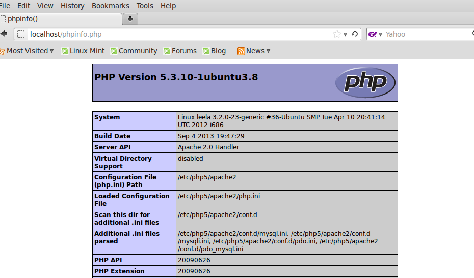The width and height of the screenshot is (474, 278).
Task: Expand the News feed bookmark
Action: tap(254, 51)
